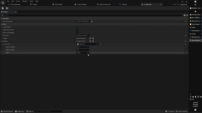Click the Unreal Engine logo icon

pyautogui.click(x=3, y=3)
